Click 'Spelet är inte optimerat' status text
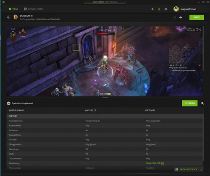The width and height of the screenshot is (210, 176). (22, 103)
